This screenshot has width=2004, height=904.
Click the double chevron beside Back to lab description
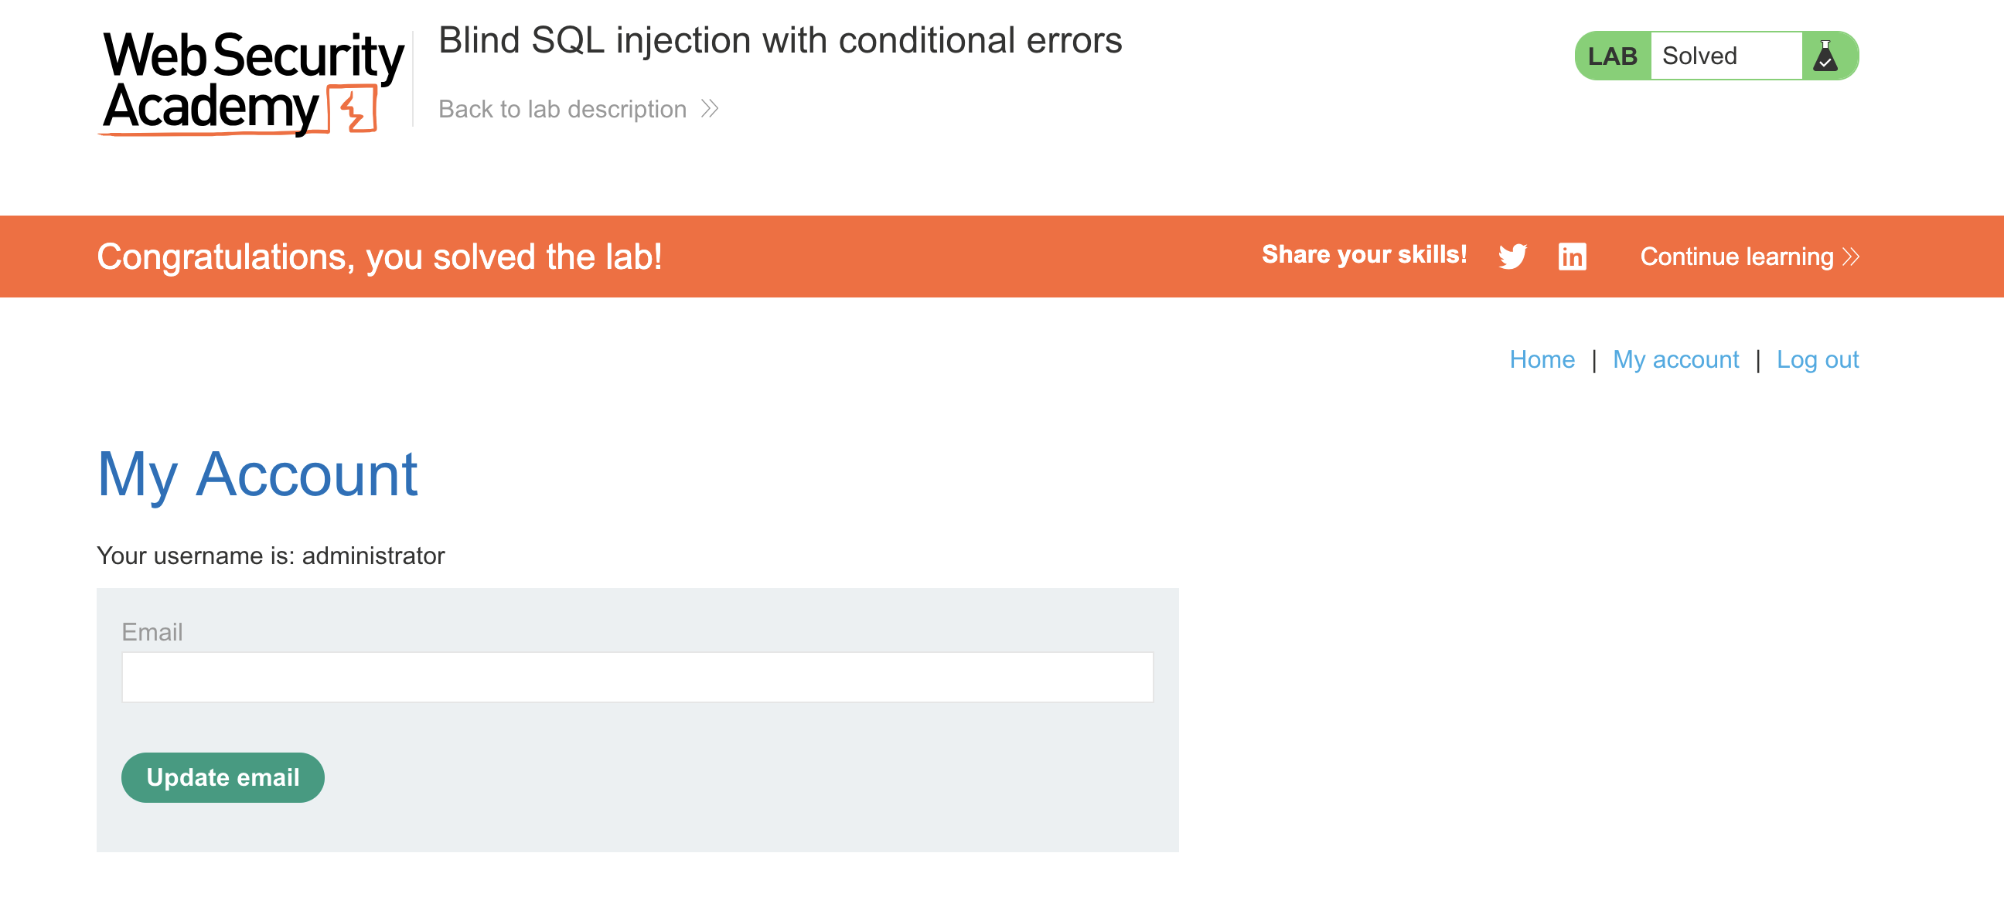[x=710, y=109]
